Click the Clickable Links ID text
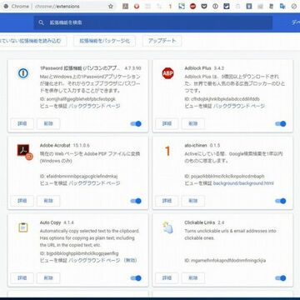 click(225, 261)
